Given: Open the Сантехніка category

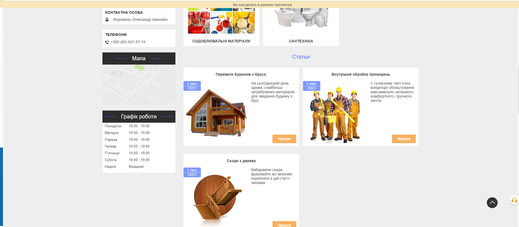Looking at the screenshot, I should click(x=301, y=41).
